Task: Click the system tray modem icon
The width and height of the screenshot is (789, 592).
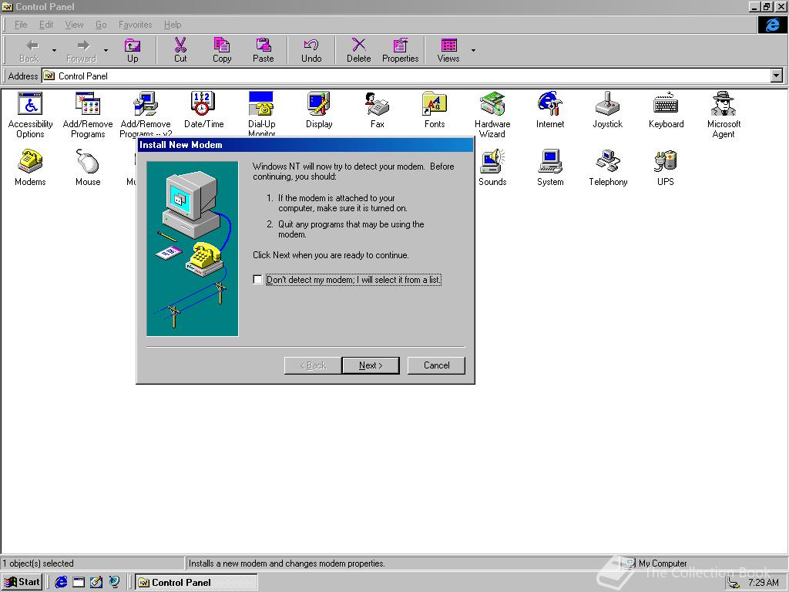Action: [734, 583]
